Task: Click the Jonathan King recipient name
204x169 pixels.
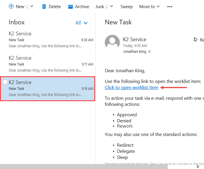Action: click(135, 52)
